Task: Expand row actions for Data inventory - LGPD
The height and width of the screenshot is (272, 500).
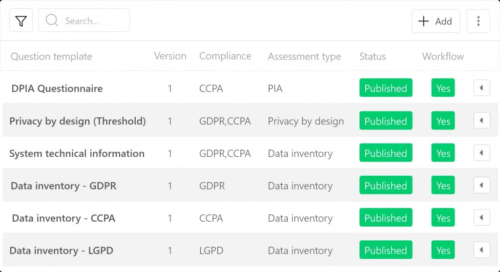Action: 481,250
